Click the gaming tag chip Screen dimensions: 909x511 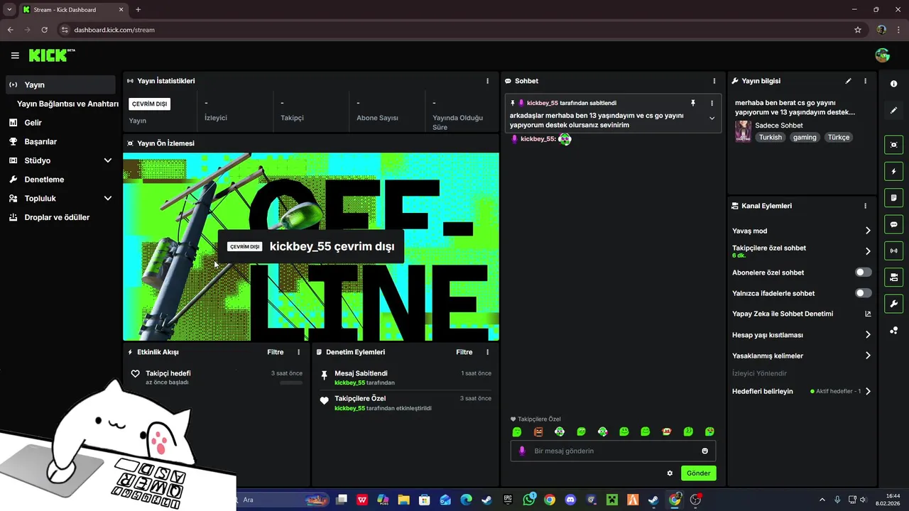[x=805, y=137]
